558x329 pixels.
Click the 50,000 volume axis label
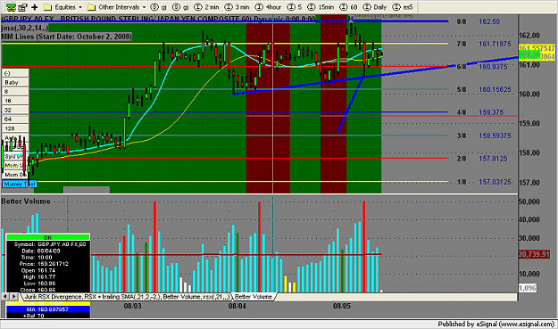(529, 202)
